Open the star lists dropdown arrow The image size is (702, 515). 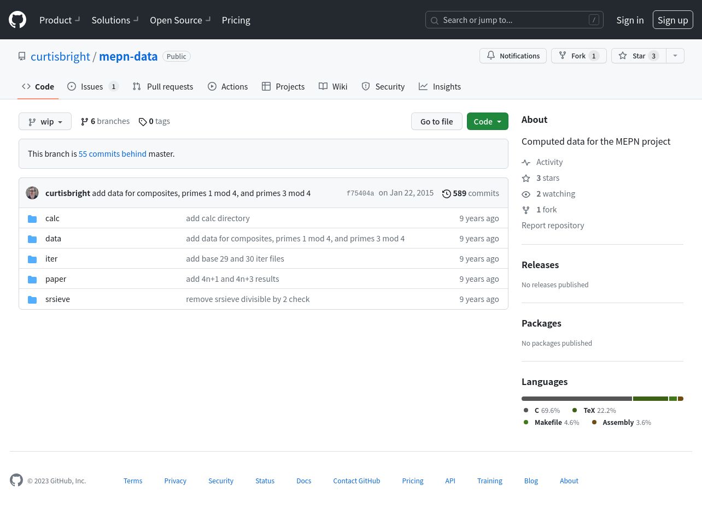(x=675, y=56)
